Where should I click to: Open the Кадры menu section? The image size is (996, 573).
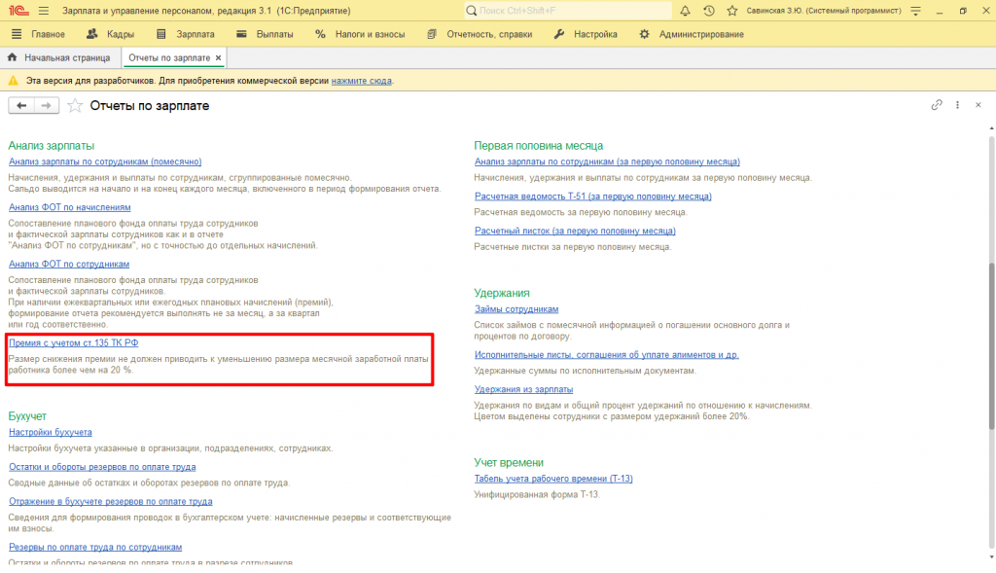pos(111,34)
